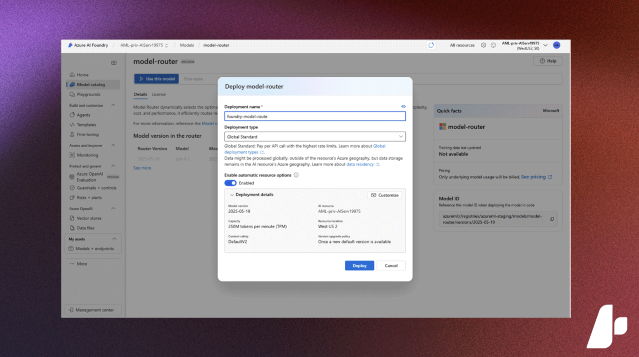Viewport: 639px width, 357px height.
Task: Click the info icon for automatic resource options
Action: [x=296, y=175]
